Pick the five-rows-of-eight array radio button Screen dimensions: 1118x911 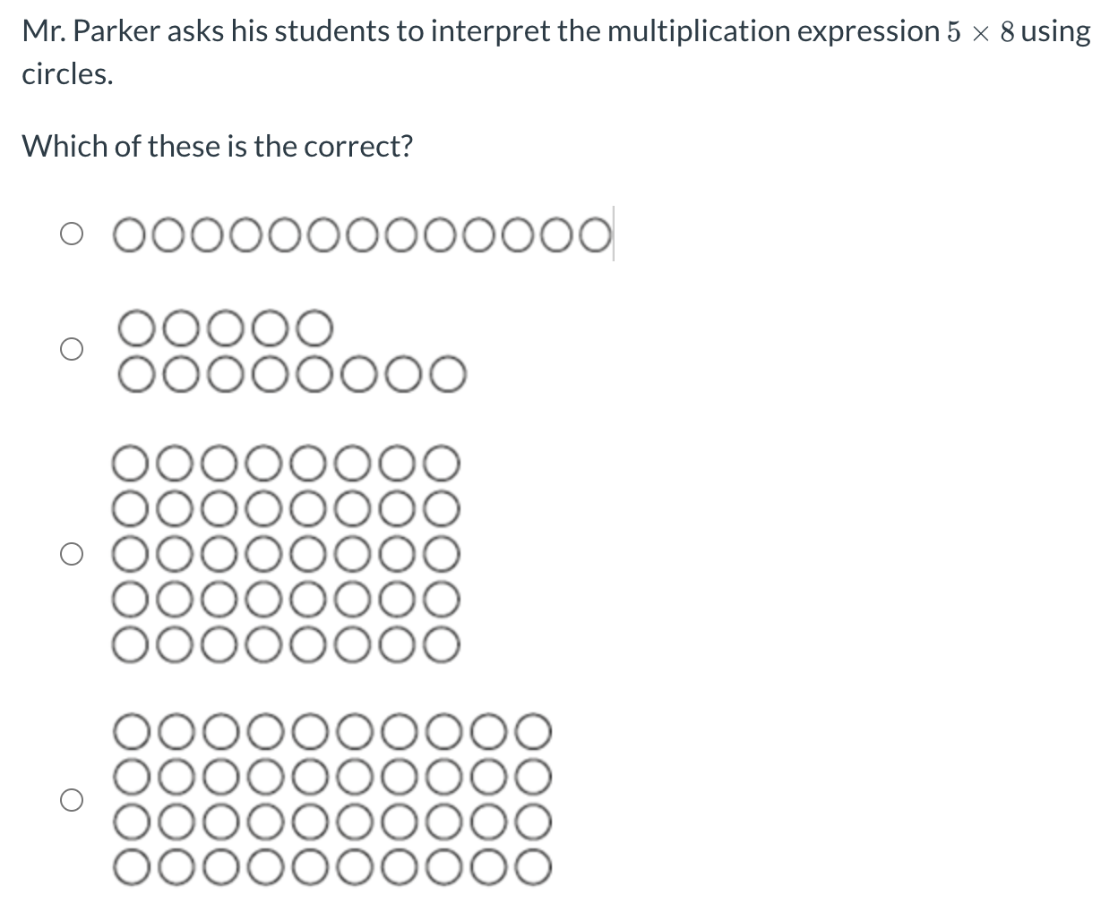tap(72, 555)
